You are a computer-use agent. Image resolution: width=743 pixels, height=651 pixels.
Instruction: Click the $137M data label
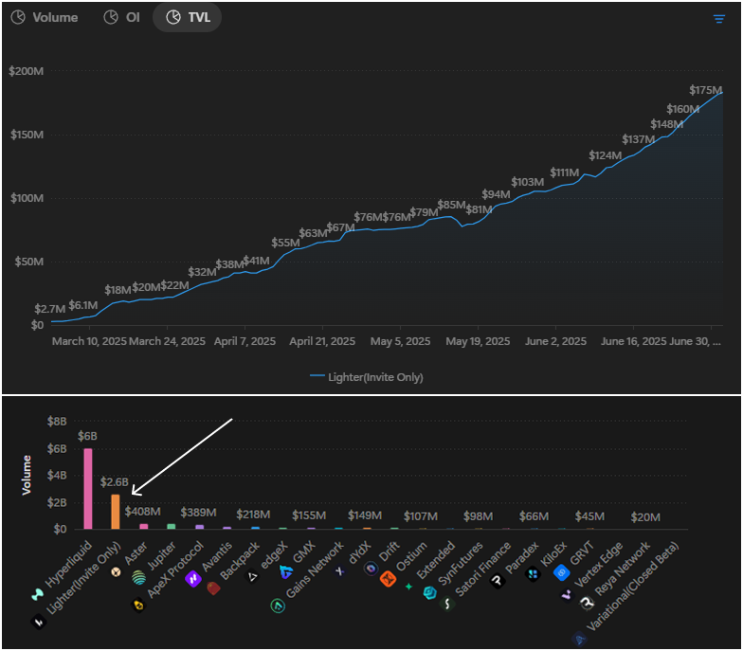coord(639,139)
